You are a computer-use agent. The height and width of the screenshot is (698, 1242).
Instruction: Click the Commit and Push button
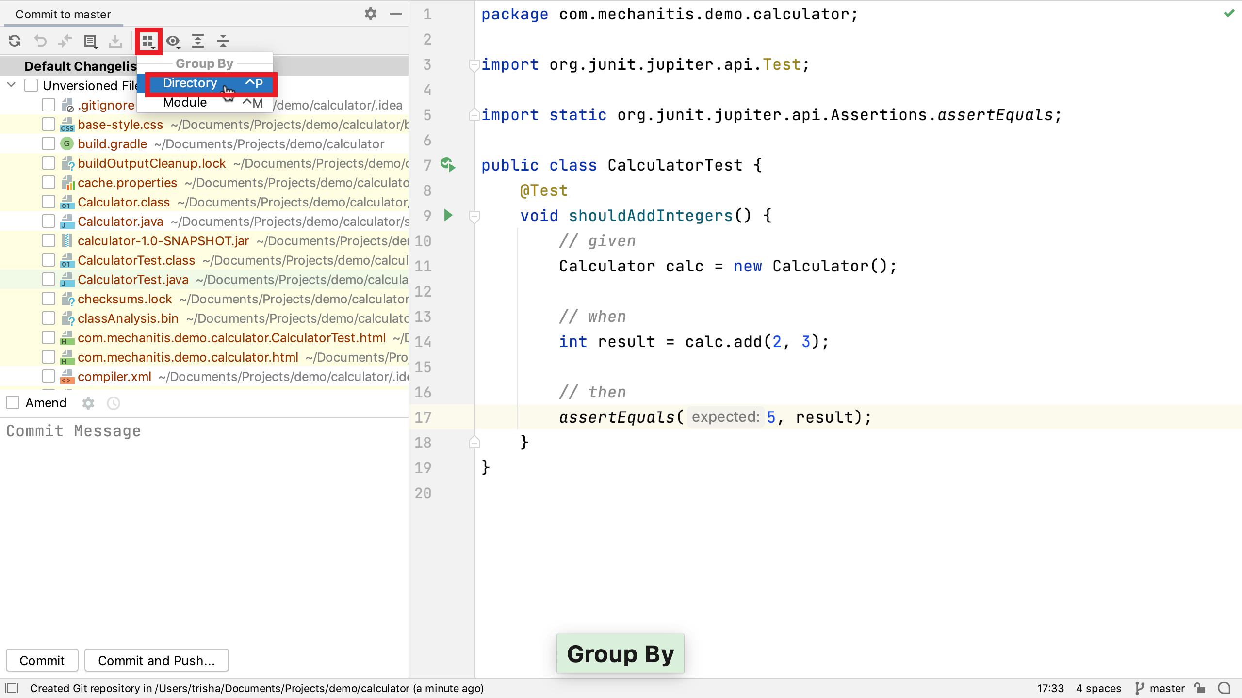(157, 660)
